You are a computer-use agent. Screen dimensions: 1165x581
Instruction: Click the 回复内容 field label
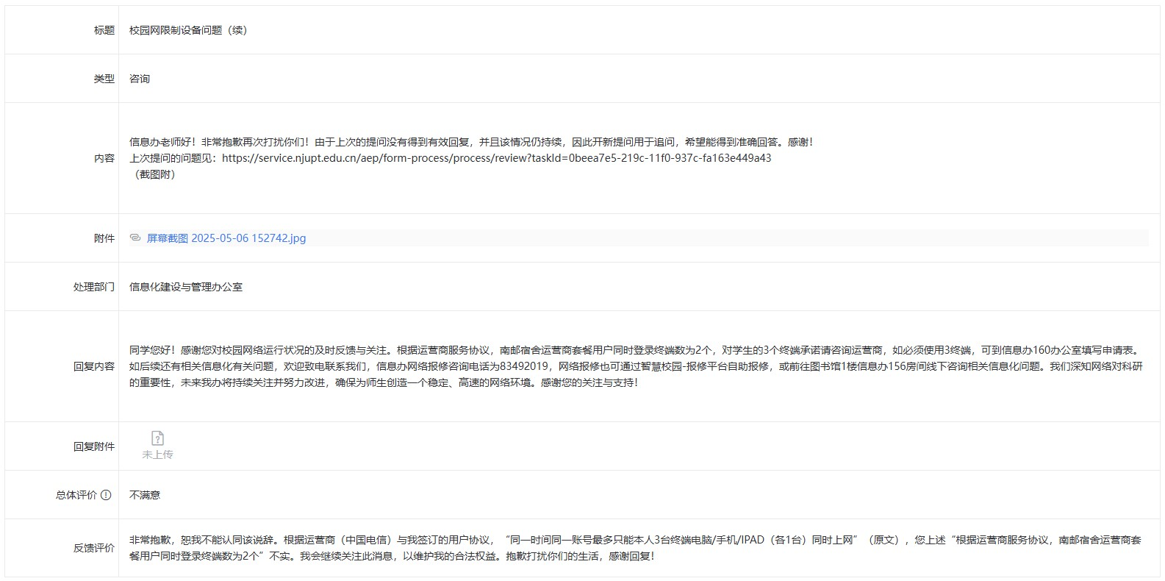pos(93,366)
